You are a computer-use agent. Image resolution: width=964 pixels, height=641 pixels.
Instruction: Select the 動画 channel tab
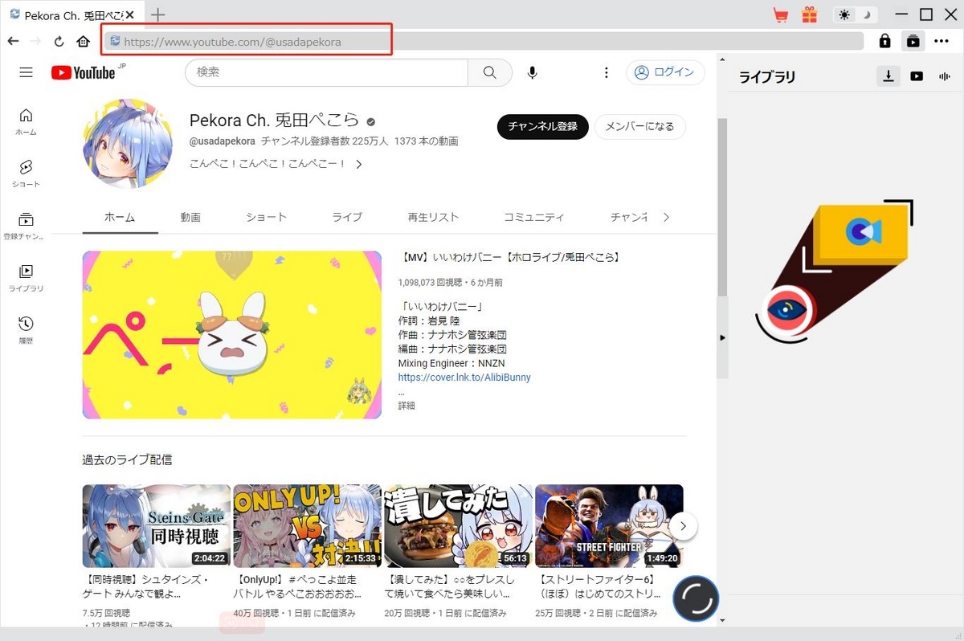190,217
